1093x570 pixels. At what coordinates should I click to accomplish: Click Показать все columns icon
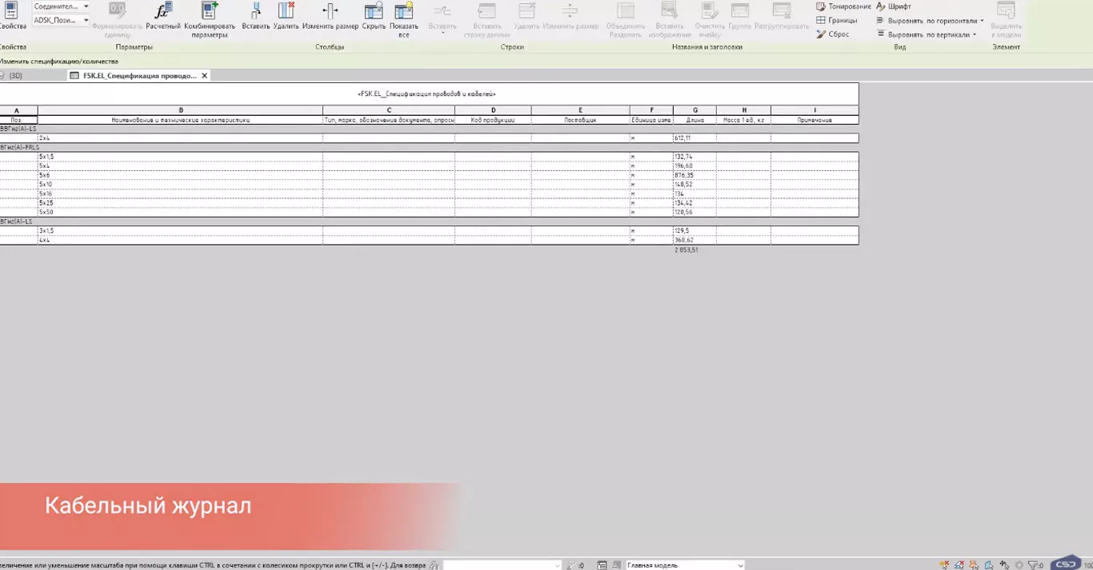pyautogui.click(x=404, y=12)
